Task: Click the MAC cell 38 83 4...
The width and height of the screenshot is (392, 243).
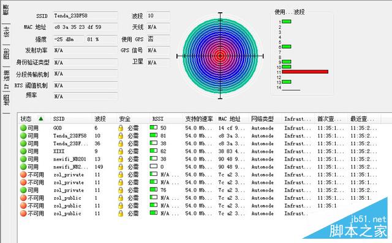Action: (x=232, y=151)
